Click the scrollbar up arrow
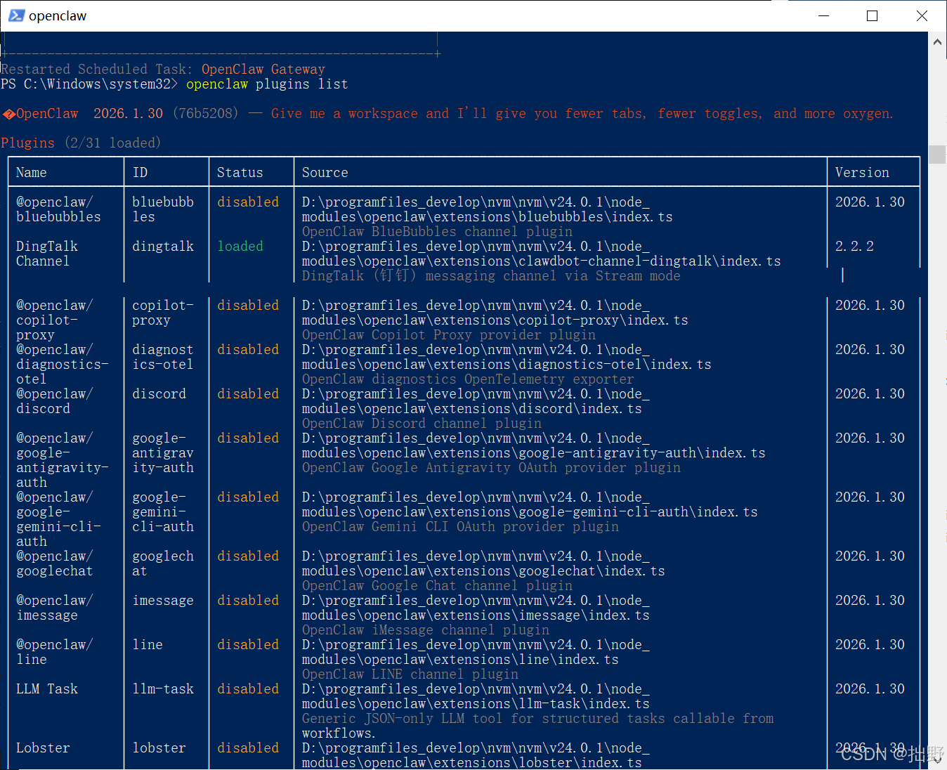947x770 pixels. click(x=937, y=42)
